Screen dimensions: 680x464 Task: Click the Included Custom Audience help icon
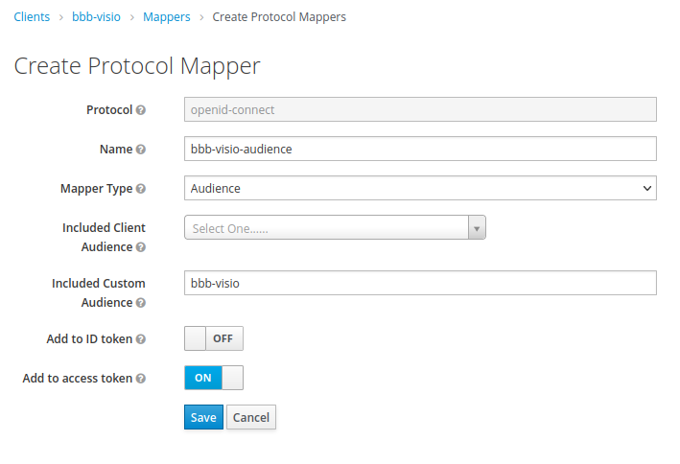tap(141, 303)
